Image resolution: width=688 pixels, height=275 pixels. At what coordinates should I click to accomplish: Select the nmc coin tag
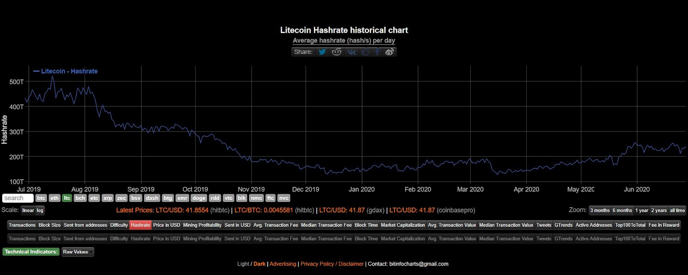pyautogui.click(x=256, y=198)
